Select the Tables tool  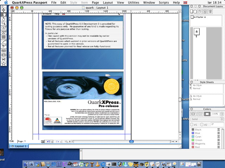coord(4,37)
